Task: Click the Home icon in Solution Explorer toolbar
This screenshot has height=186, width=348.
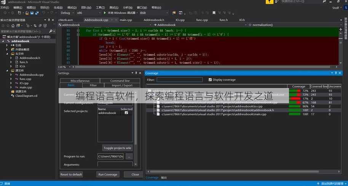Action: (x=13, y=26)
